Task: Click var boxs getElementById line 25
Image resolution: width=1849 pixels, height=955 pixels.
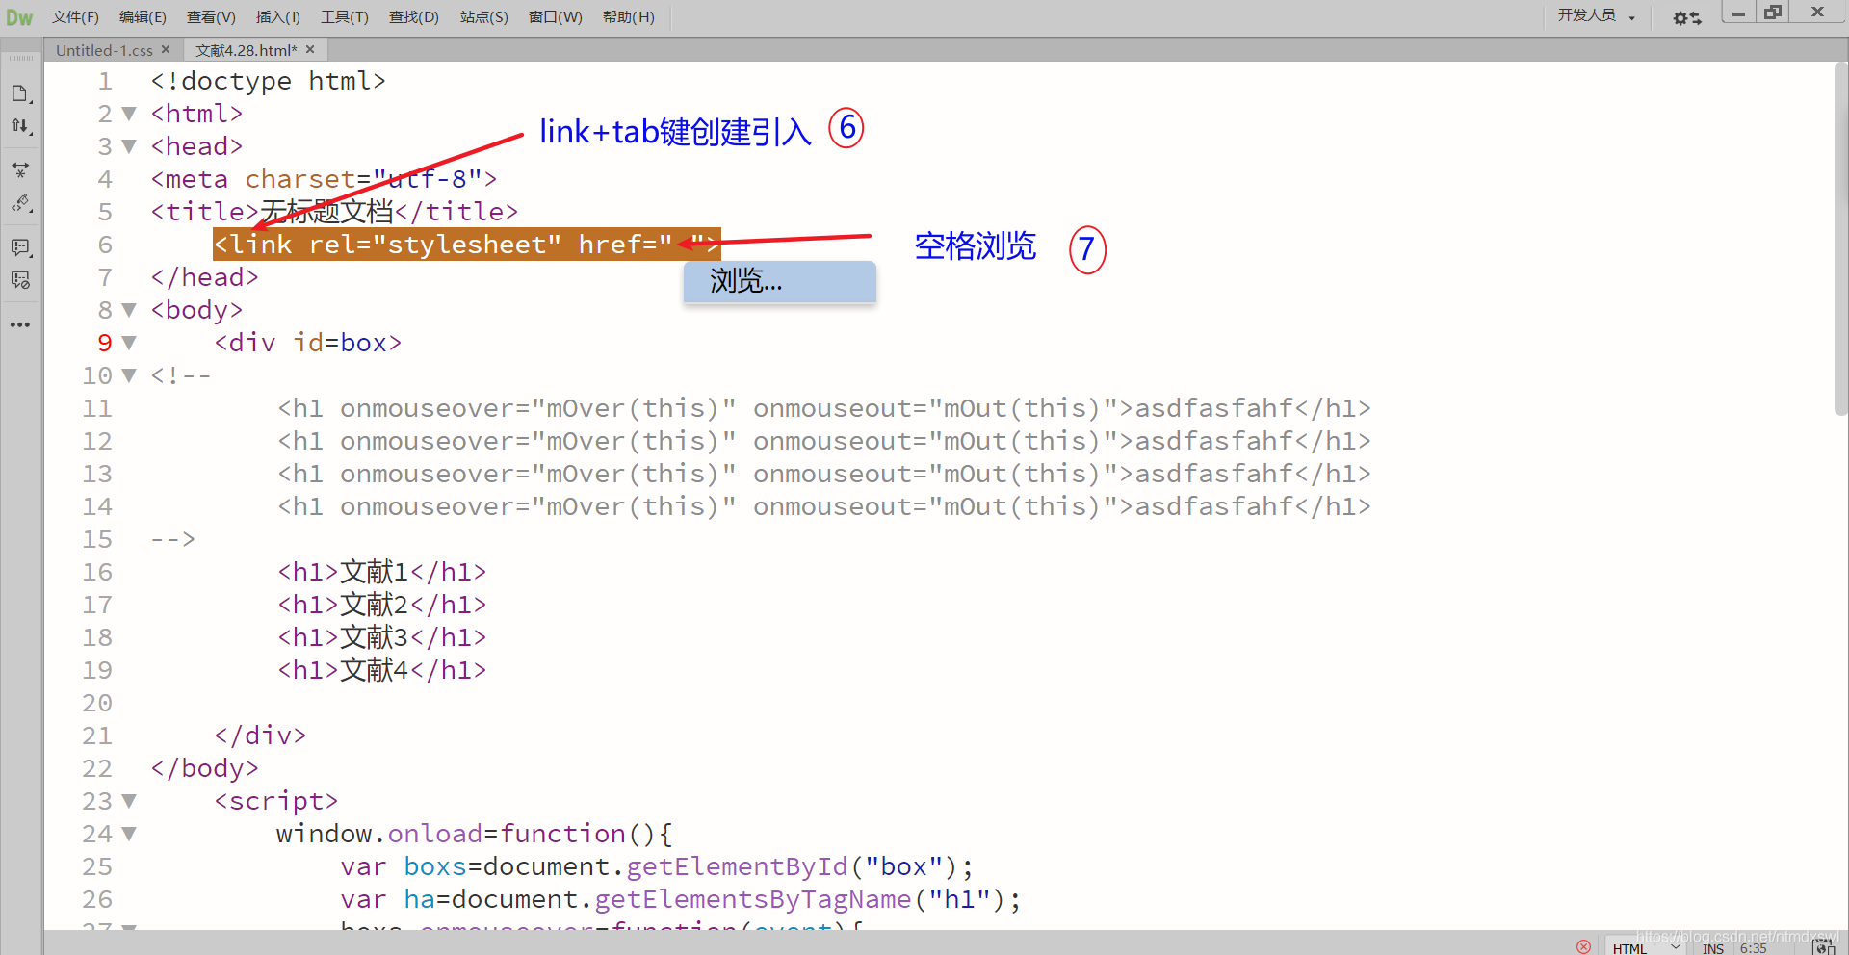Action: [656, 866]
